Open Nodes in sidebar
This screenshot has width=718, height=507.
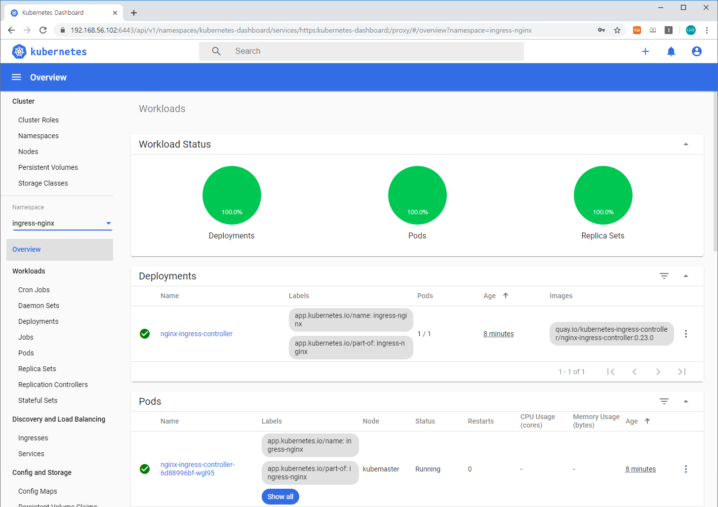[x=28, y=152]
